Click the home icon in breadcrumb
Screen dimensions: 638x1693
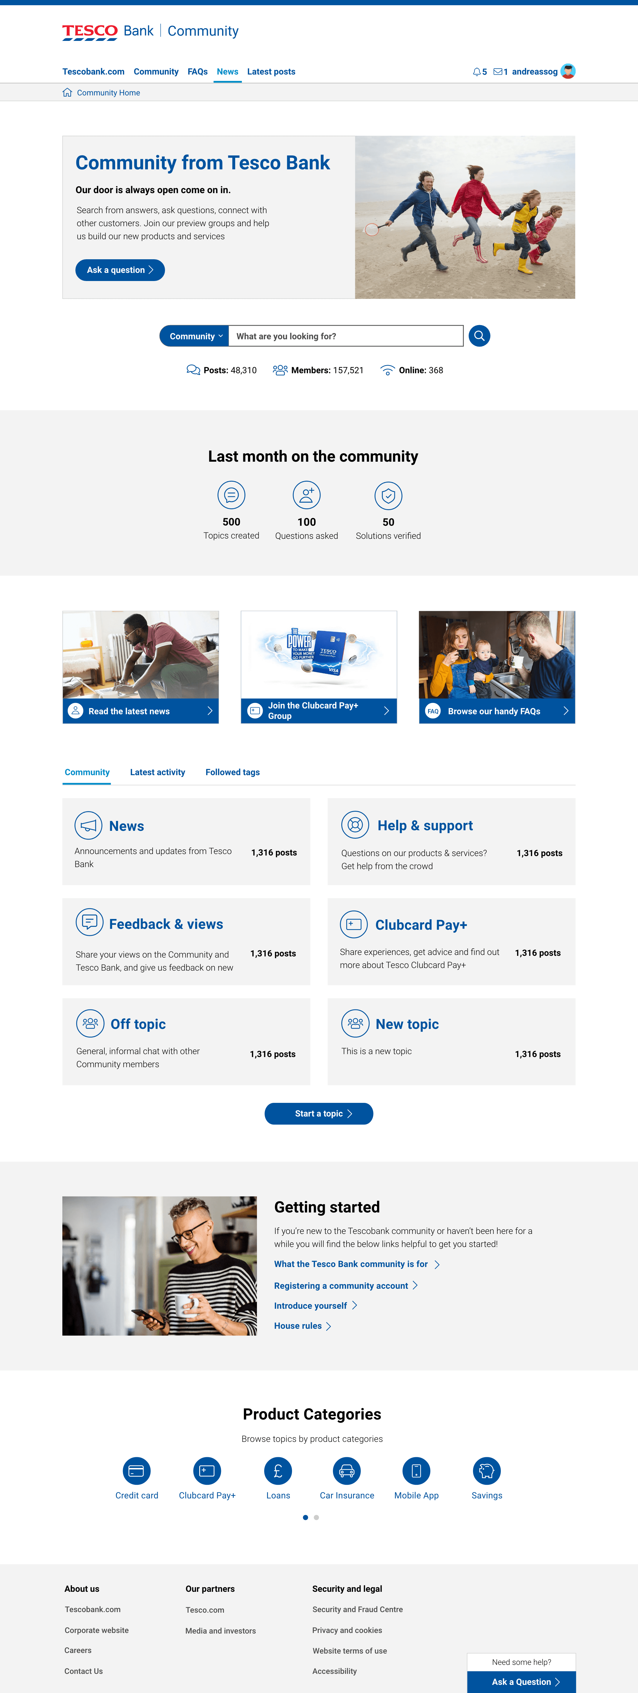67,93
